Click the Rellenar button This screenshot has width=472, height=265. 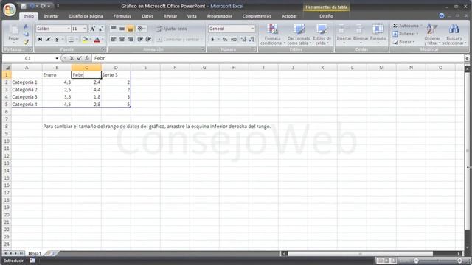point(406,34)
